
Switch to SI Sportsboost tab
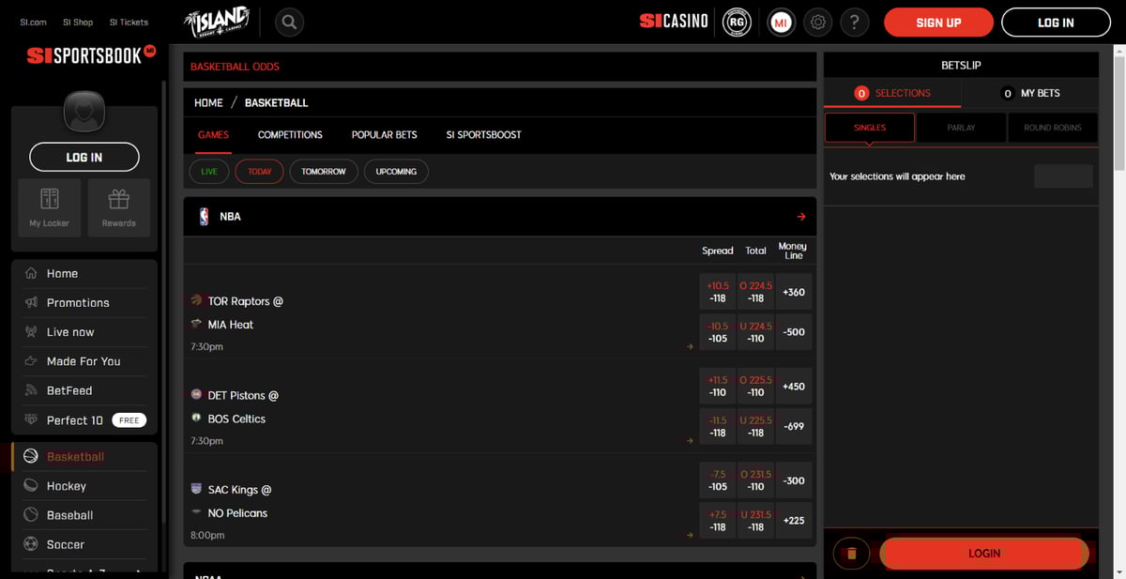coord(483,135)
